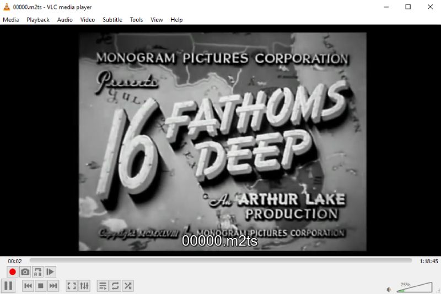Click the elapsed time 00:02 label

tap(15, 261)
